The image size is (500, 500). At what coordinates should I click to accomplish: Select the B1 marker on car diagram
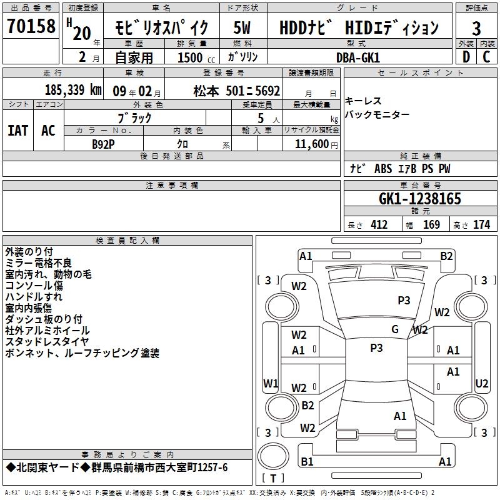307,462
